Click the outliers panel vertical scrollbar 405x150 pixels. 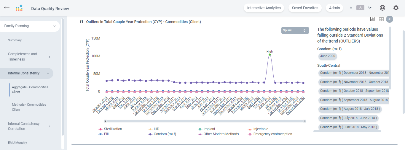[390, 58]
